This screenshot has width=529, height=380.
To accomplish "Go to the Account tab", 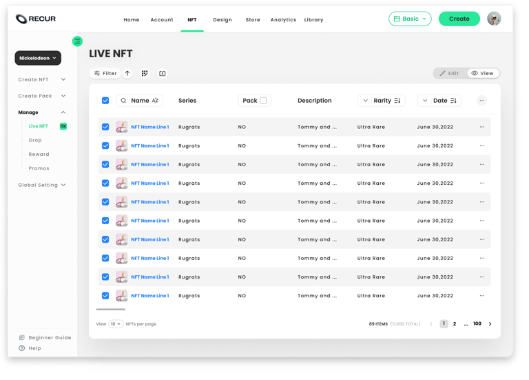I will (x=162, y=19).
